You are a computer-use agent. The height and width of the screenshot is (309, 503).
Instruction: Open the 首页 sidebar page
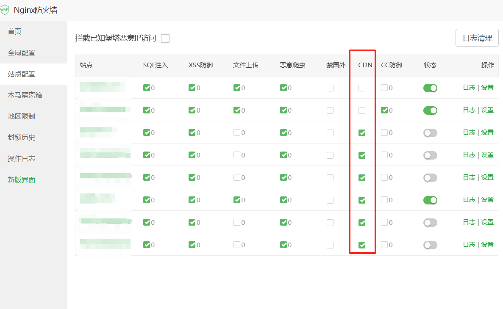pos(14,31)
